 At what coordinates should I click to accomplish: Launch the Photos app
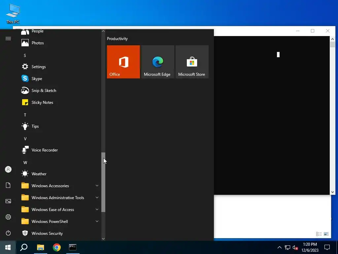pyautogui.click(x=59, y=43)
